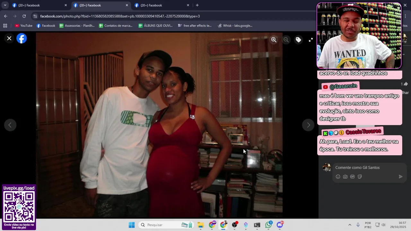Zoom in on the photo

pos(274,40)
